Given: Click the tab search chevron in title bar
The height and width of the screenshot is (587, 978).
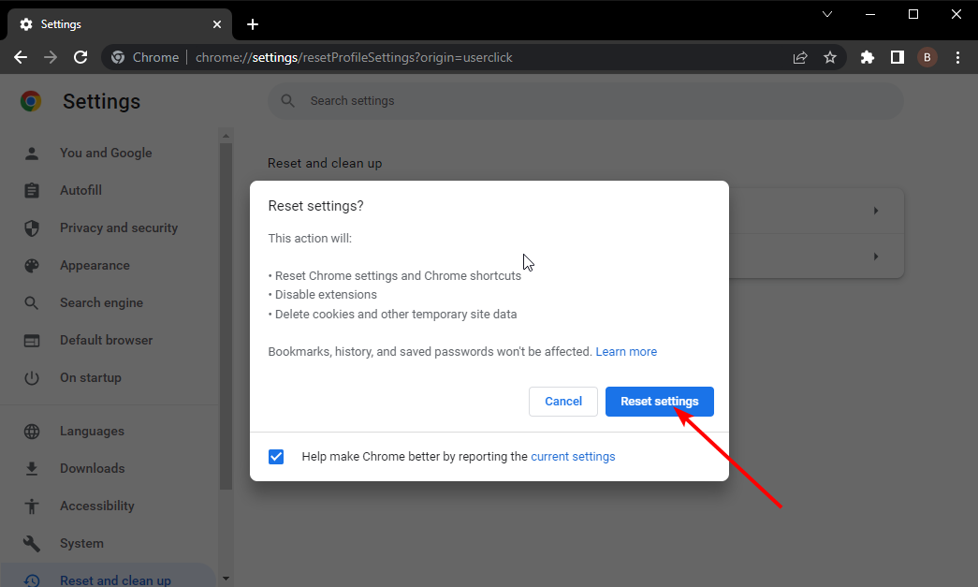Looking at the screenshot, I should tap(827, 14).
